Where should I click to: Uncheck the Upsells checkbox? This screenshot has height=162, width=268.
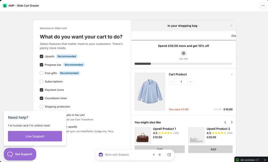pos(41,56)
